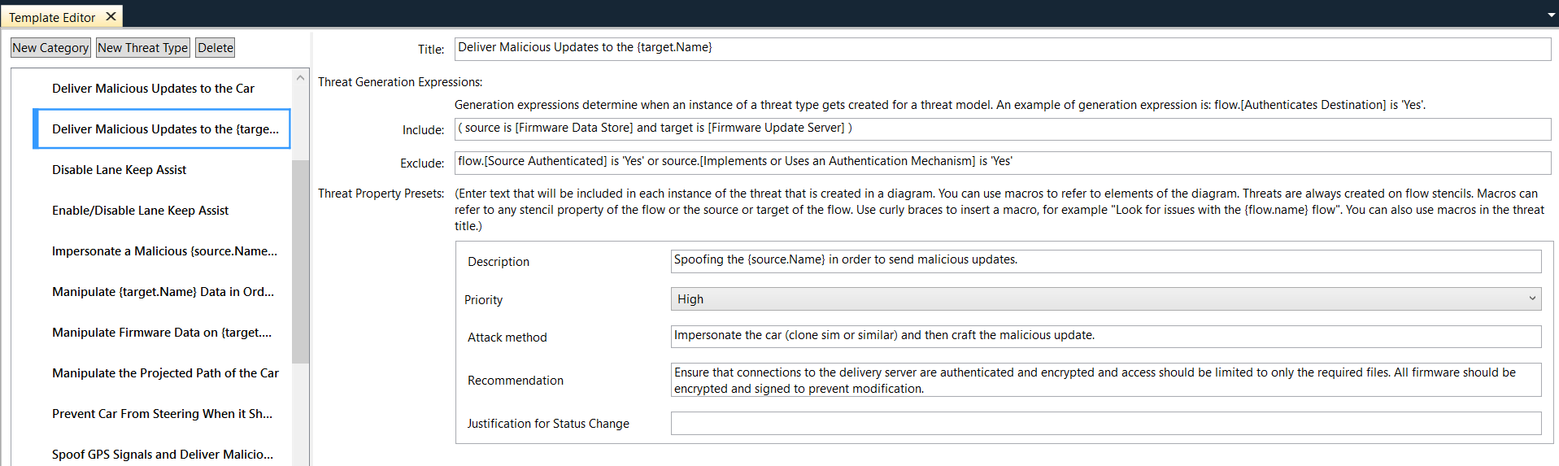This screenshot has height=466, width=1559.
Task: Select Impersonate a Malicious source threat
Action: (x=164, y=251)
